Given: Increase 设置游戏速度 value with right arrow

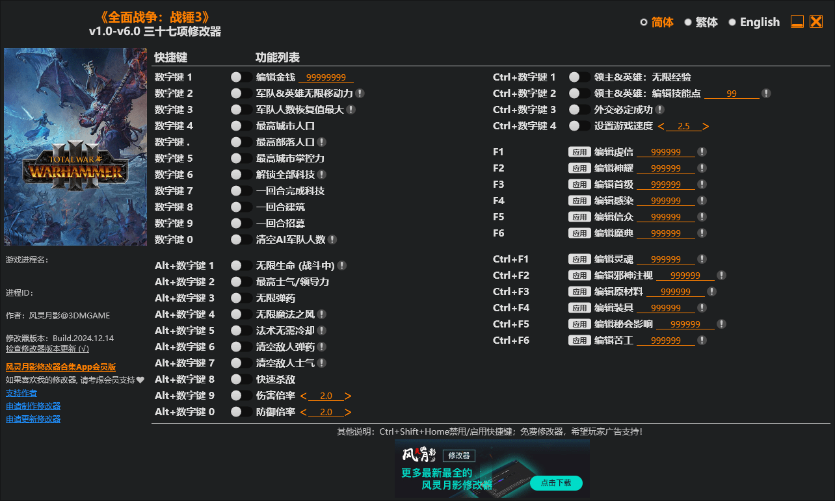Looking at the screenshot, I should click(706, 126).
